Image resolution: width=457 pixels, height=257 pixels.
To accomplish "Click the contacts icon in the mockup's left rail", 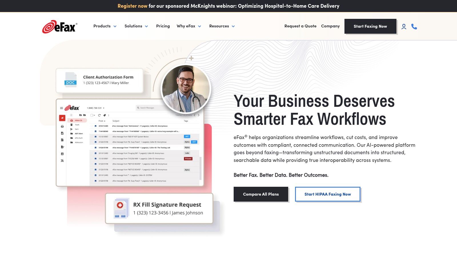I will point(62,154).
